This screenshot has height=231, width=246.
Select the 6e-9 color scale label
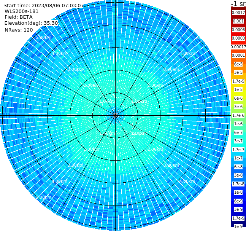tap(238, 201)
